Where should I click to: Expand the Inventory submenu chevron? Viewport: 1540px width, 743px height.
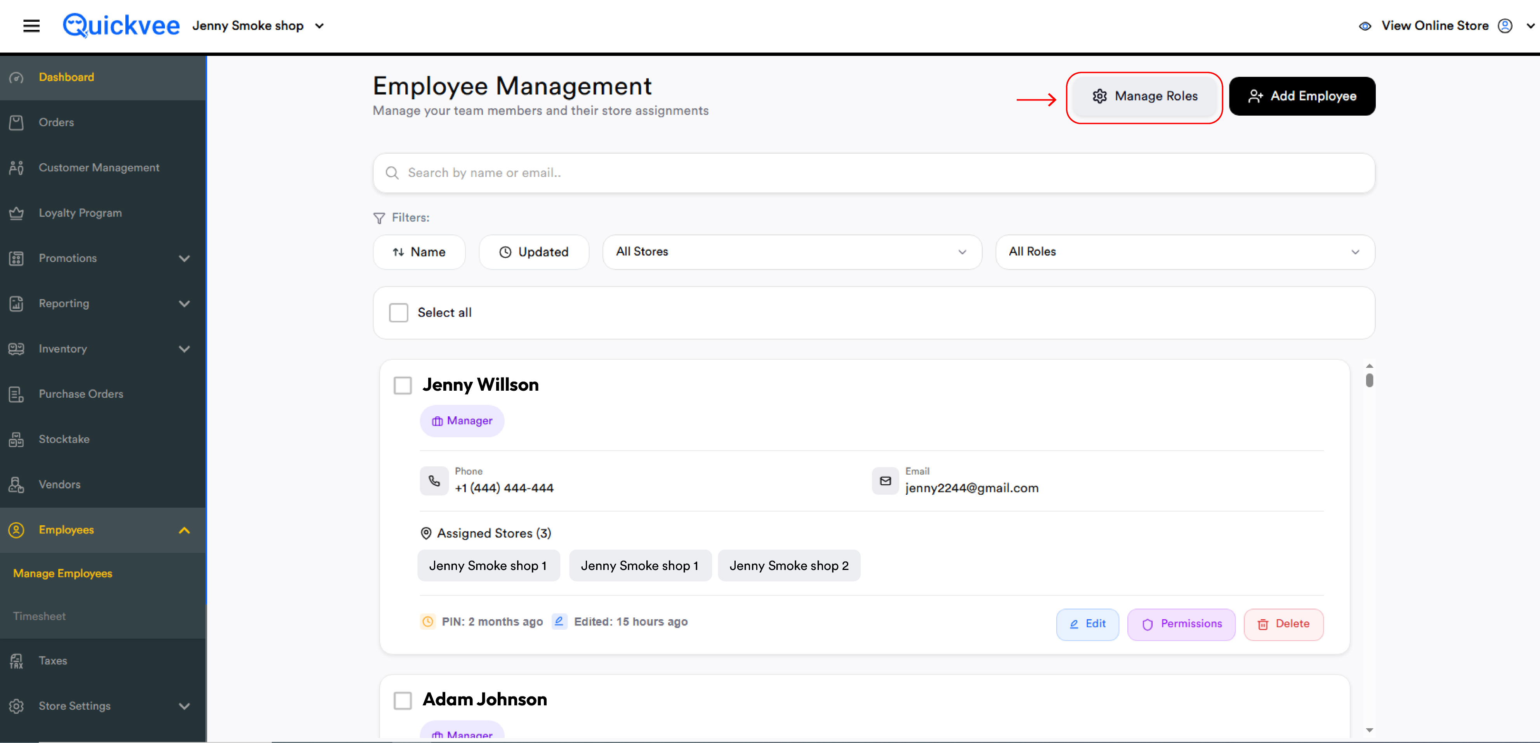point(184,349)
